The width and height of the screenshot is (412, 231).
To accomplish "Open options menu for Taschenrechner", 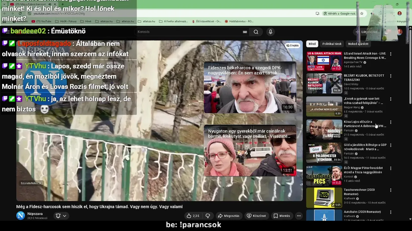I will pos(391,190).
